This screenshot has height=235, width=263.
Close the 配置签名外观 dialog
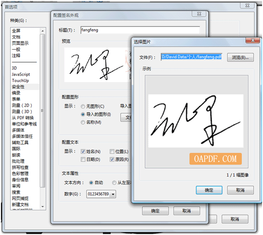pos(199,14)
